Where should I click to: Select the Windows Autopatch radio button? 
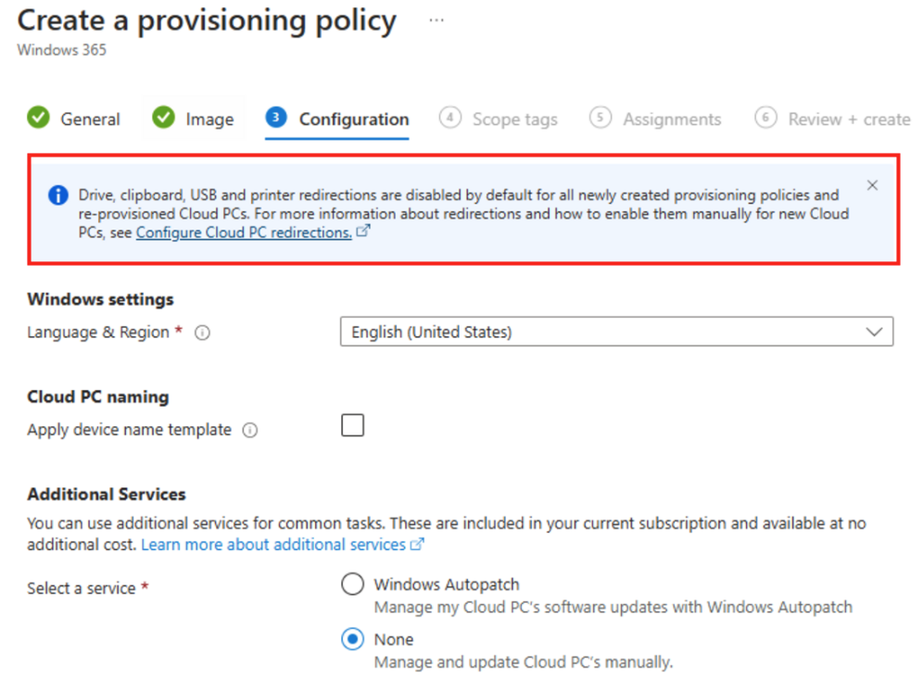352,584
